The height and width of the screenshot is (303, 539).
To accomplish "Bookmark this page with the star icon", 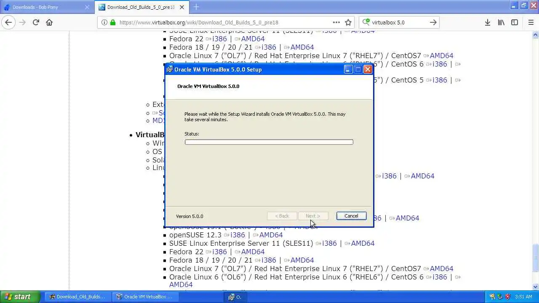I will tap(348, 22).
